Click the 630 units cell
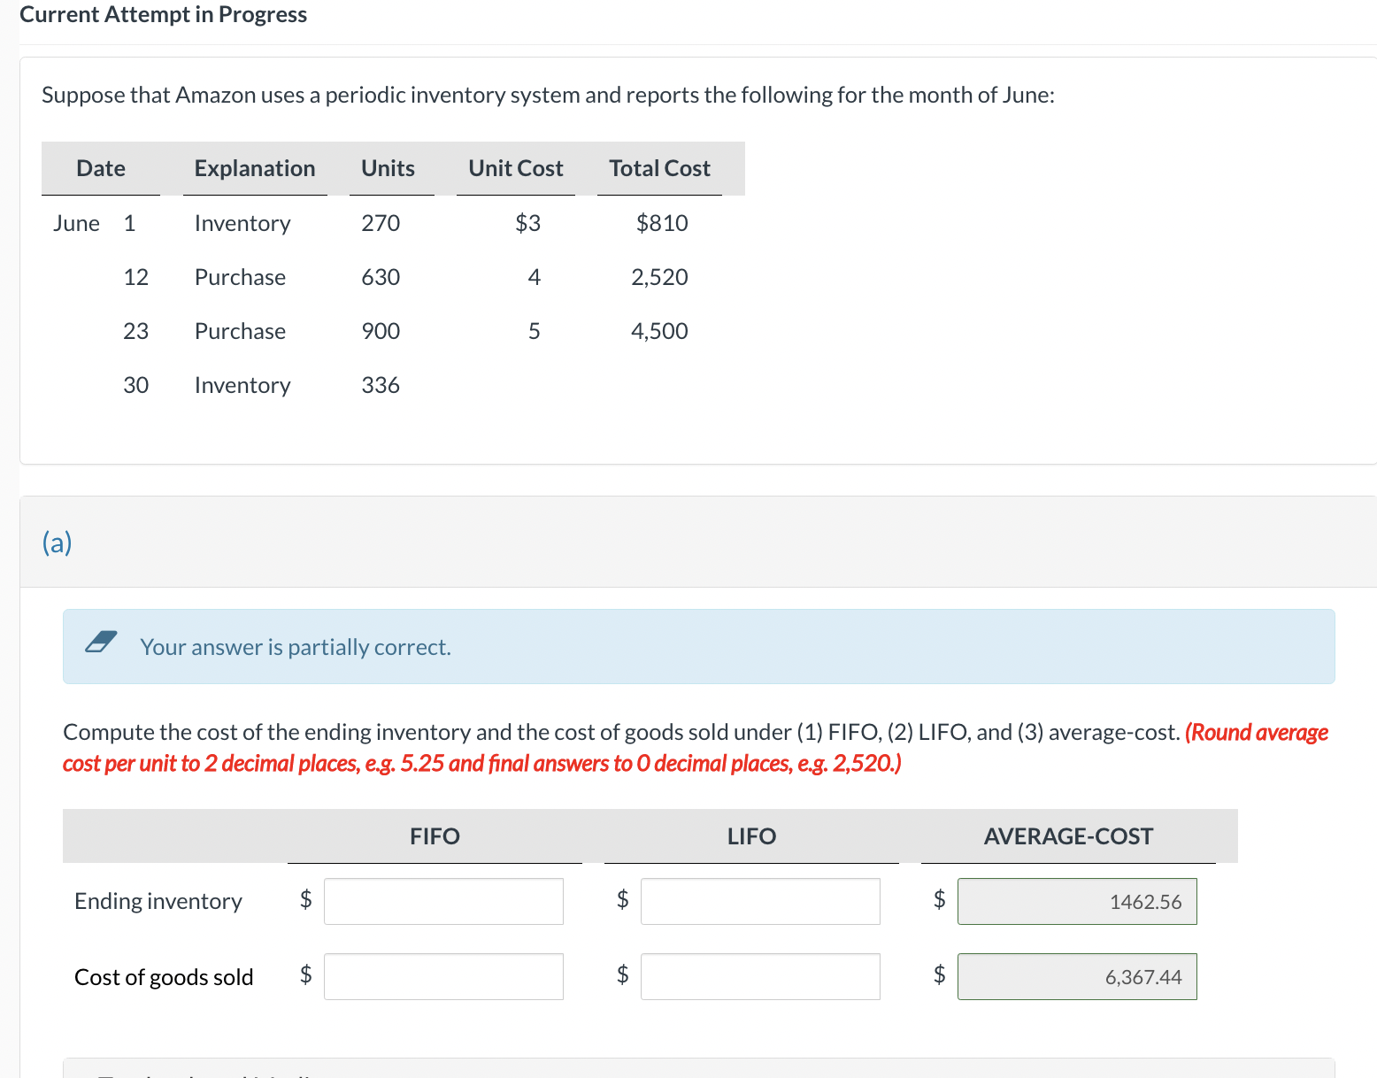Image resolution: width=1377 pixels, height=1078 pixels. (x=381, y=277)
